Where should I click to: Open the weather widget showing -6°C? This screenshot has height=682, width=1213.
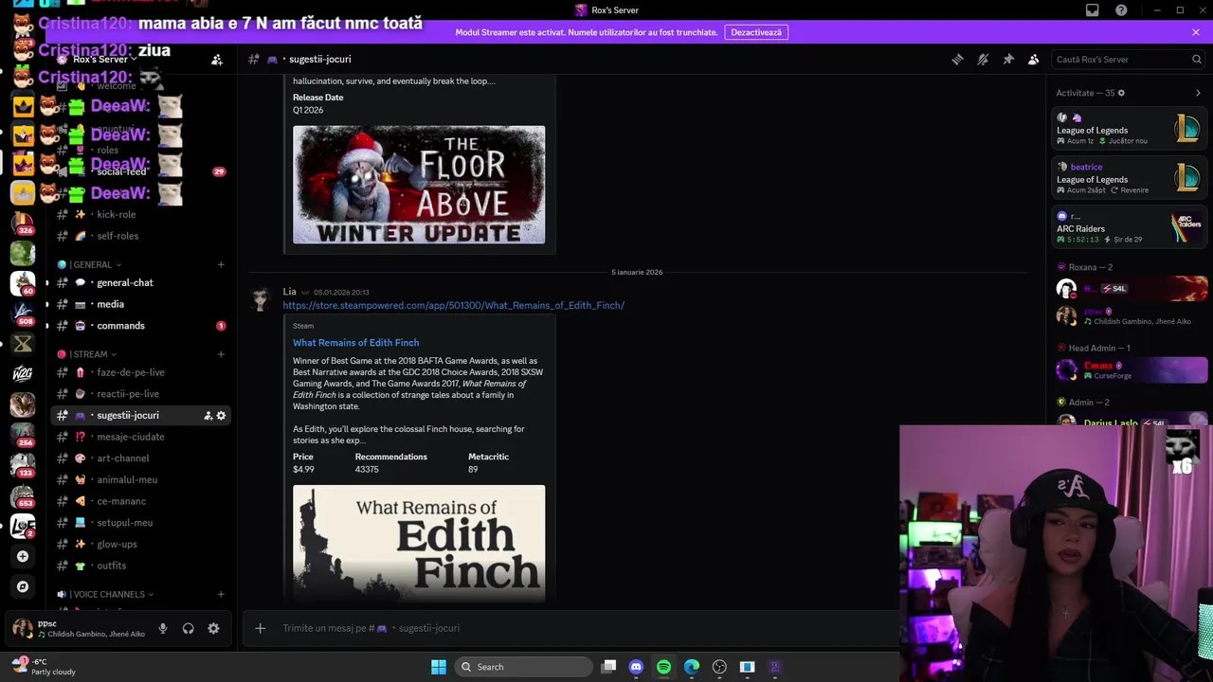click(x=43, y=667)
